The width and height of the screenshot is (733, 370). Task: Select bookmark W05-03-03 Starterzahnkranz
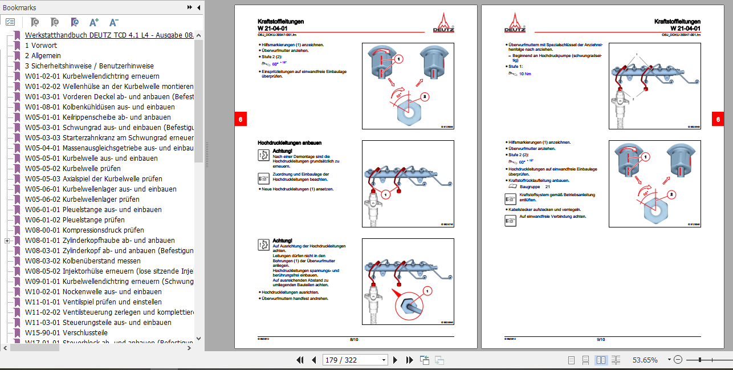pos(109,137)
